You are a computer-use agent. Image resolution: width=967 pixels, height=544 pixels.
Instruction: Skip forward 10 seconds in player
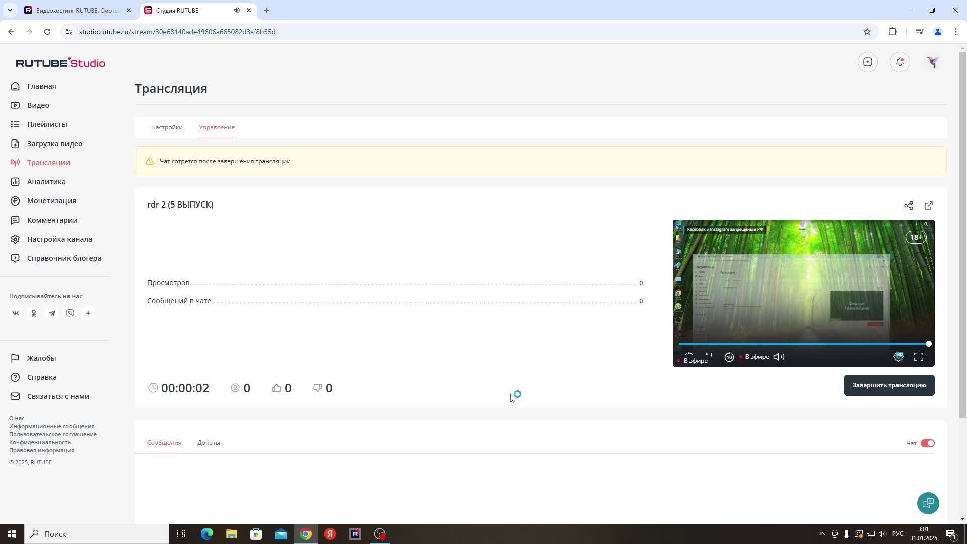(x=729, y=357)
